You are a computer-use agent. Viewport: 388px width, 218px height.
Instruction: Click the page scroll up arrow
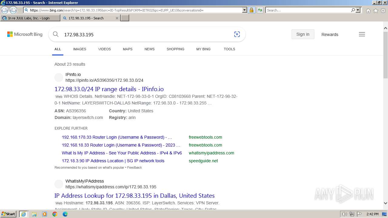[386, 28]
